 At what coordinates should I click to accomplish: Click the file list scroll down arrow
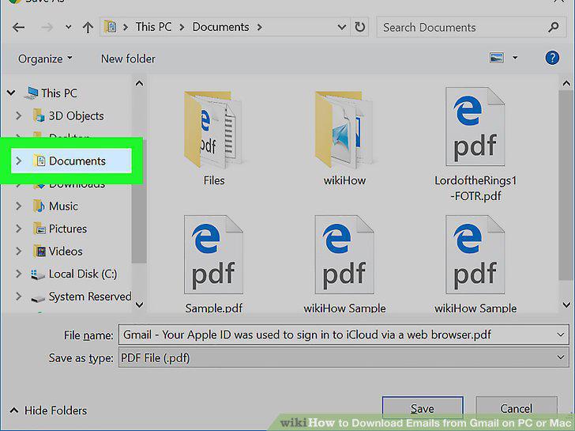(x=566, y=304)
